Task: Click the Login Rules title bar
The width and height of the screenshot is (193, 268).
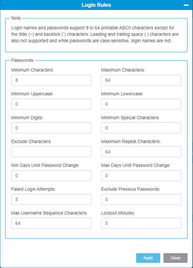Action: click(x=96, y=5)
